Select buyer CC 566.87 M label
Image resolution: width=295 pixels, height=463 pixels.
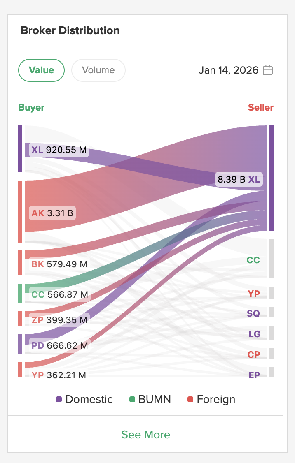click(60, 294)
